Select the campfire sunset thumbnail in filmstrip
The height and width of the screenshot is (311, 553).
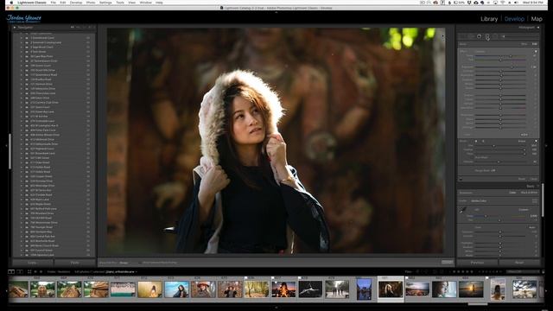tap(283, 289)
